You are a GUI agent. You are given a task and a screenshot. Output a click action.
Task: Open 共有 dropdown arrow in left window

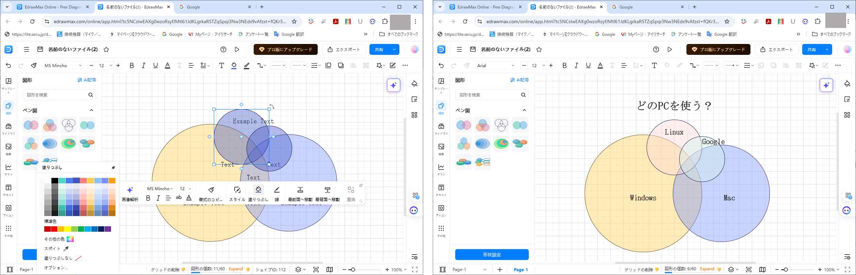[394, 49]
